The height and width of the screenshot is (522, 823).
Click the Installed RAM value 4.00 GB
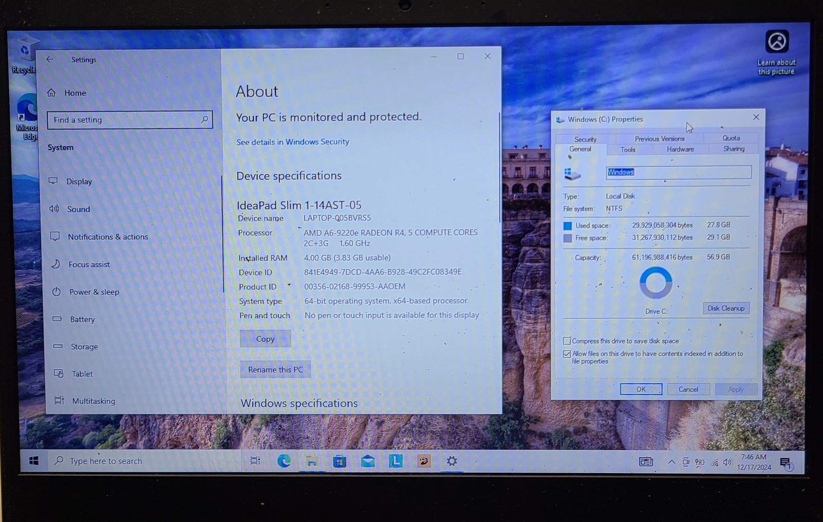tap(347, 257)
